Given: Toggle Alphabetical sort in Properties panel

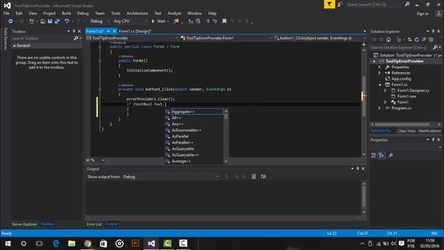Looking at the screenshot, I should [382, 155].
